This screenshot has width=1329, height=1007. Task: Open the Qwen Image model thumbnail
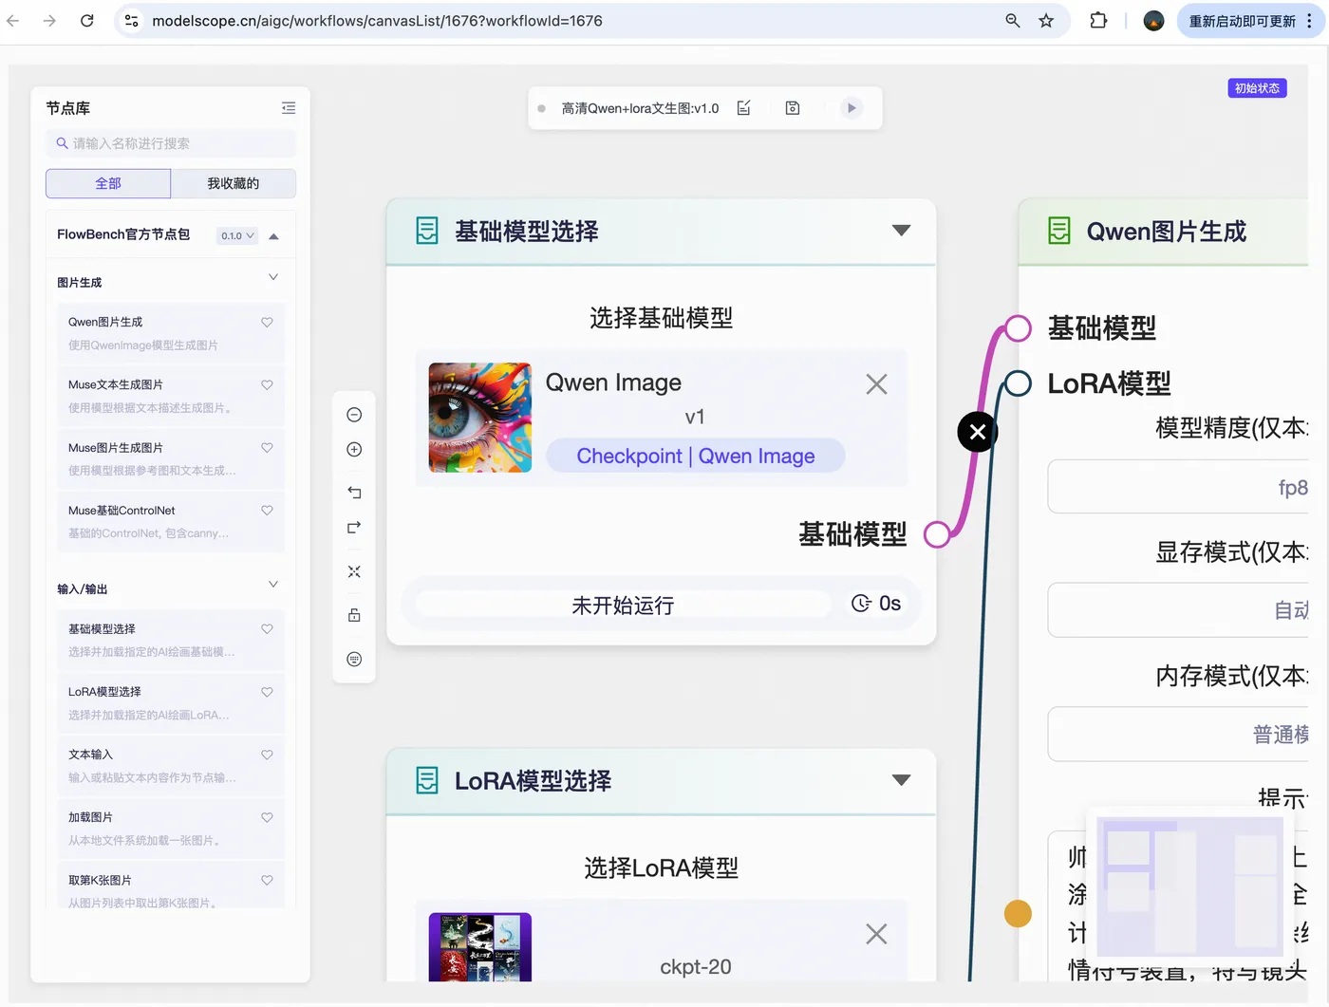480,418
